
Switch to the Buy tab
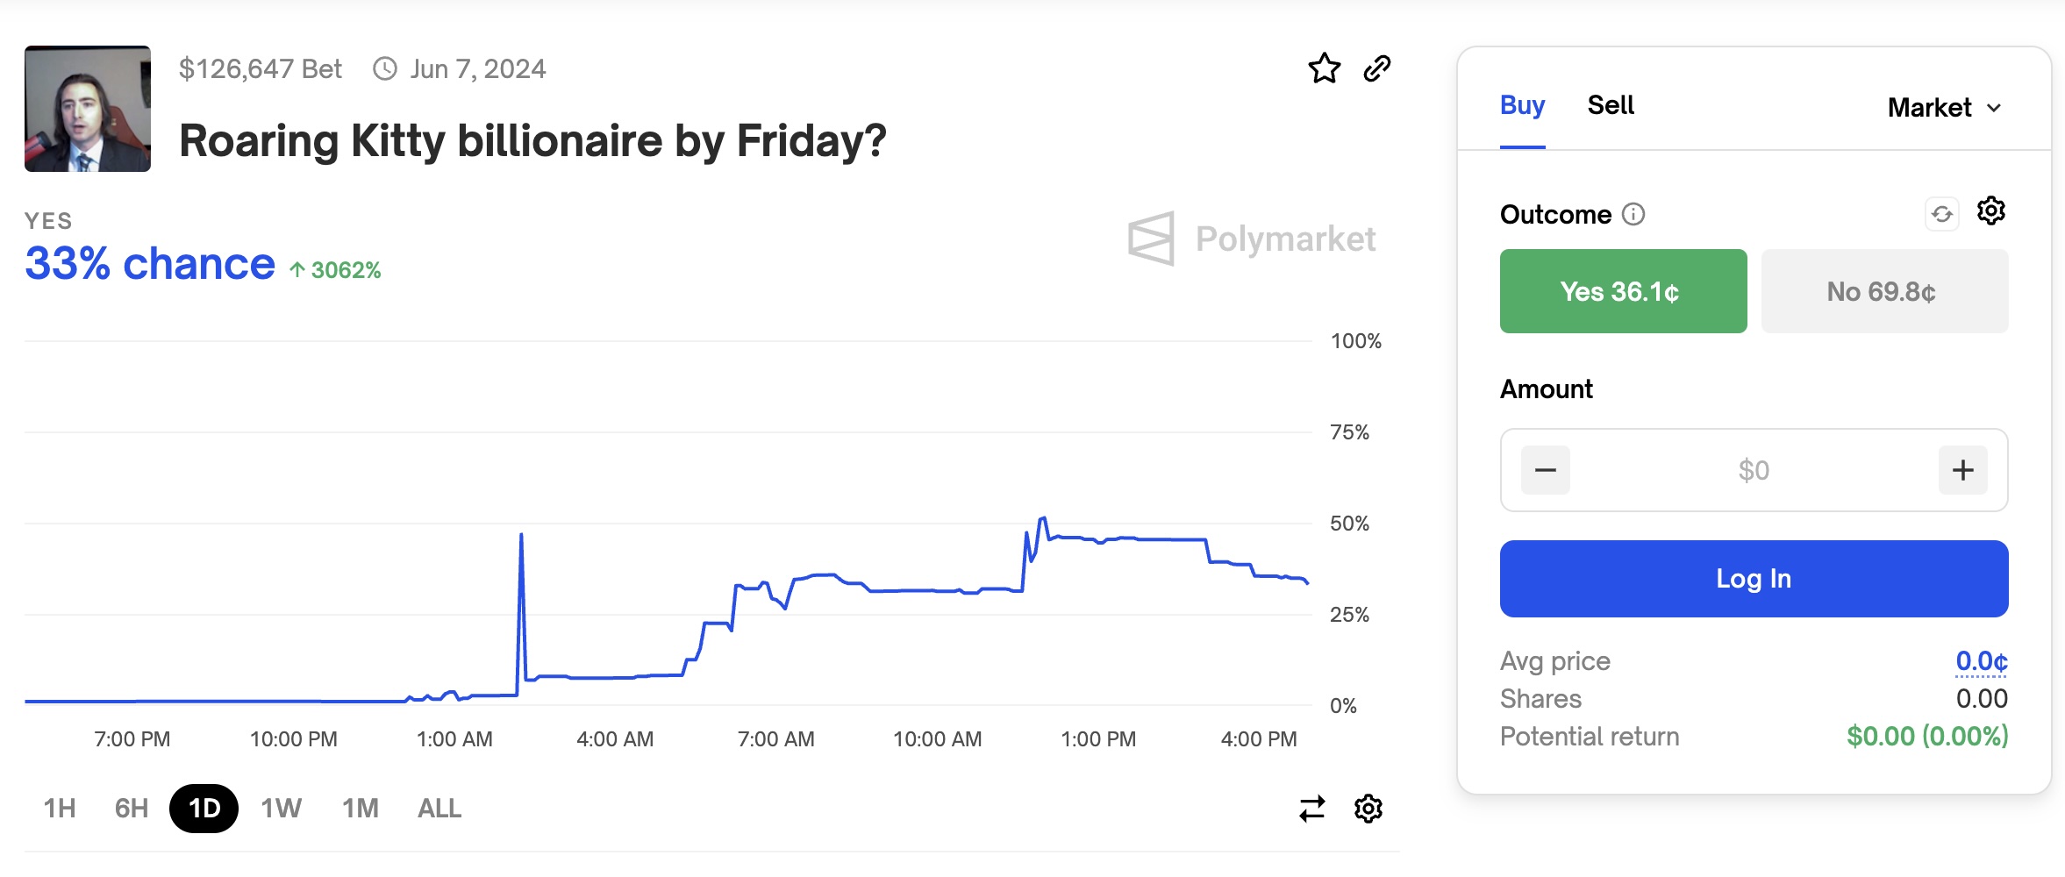click(x=1522, y=105)
